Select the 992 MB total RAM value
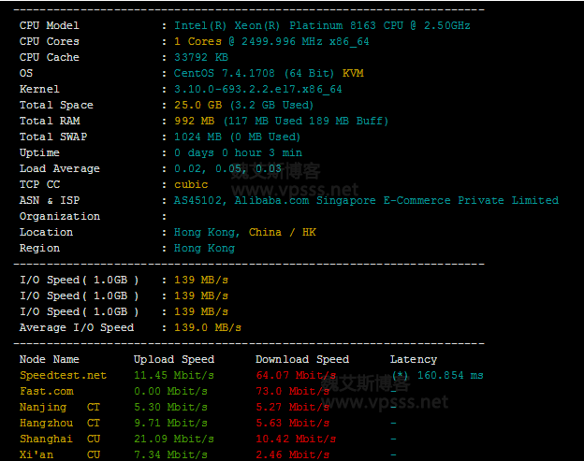 pyautogui.click(x=195, y=121)
